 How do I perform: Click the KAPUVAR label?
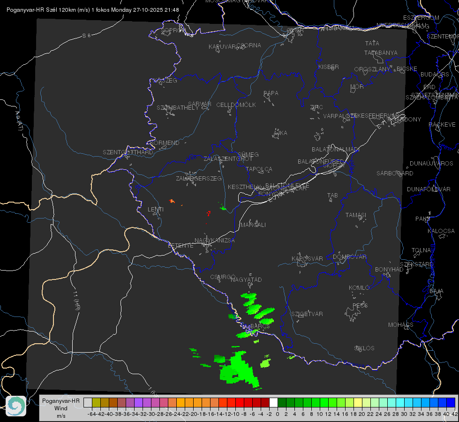(x=223, y=47)
